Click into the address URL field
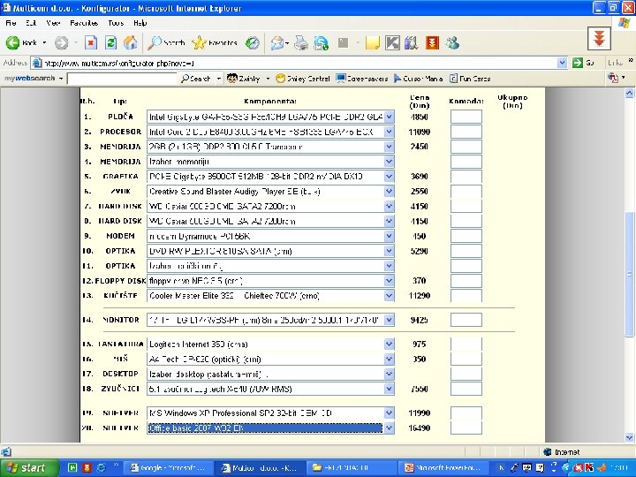Screen dimensions: 636x477 pyautogui.click(x=294, y=63)
